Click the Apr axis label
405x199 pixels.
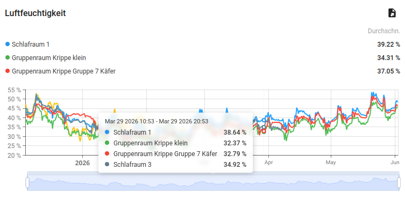[268, 163]
